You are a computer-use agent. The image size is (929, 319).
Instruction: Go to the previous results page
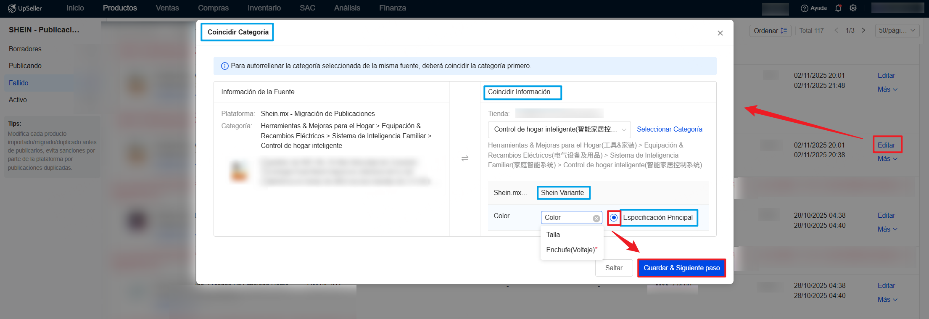tap(836, 30)
